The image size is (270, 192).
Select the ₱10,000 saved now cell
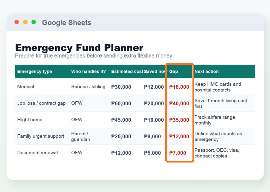(154, 120)
